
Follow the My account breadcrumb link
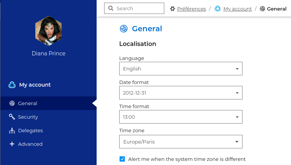[x=237, y=9]
